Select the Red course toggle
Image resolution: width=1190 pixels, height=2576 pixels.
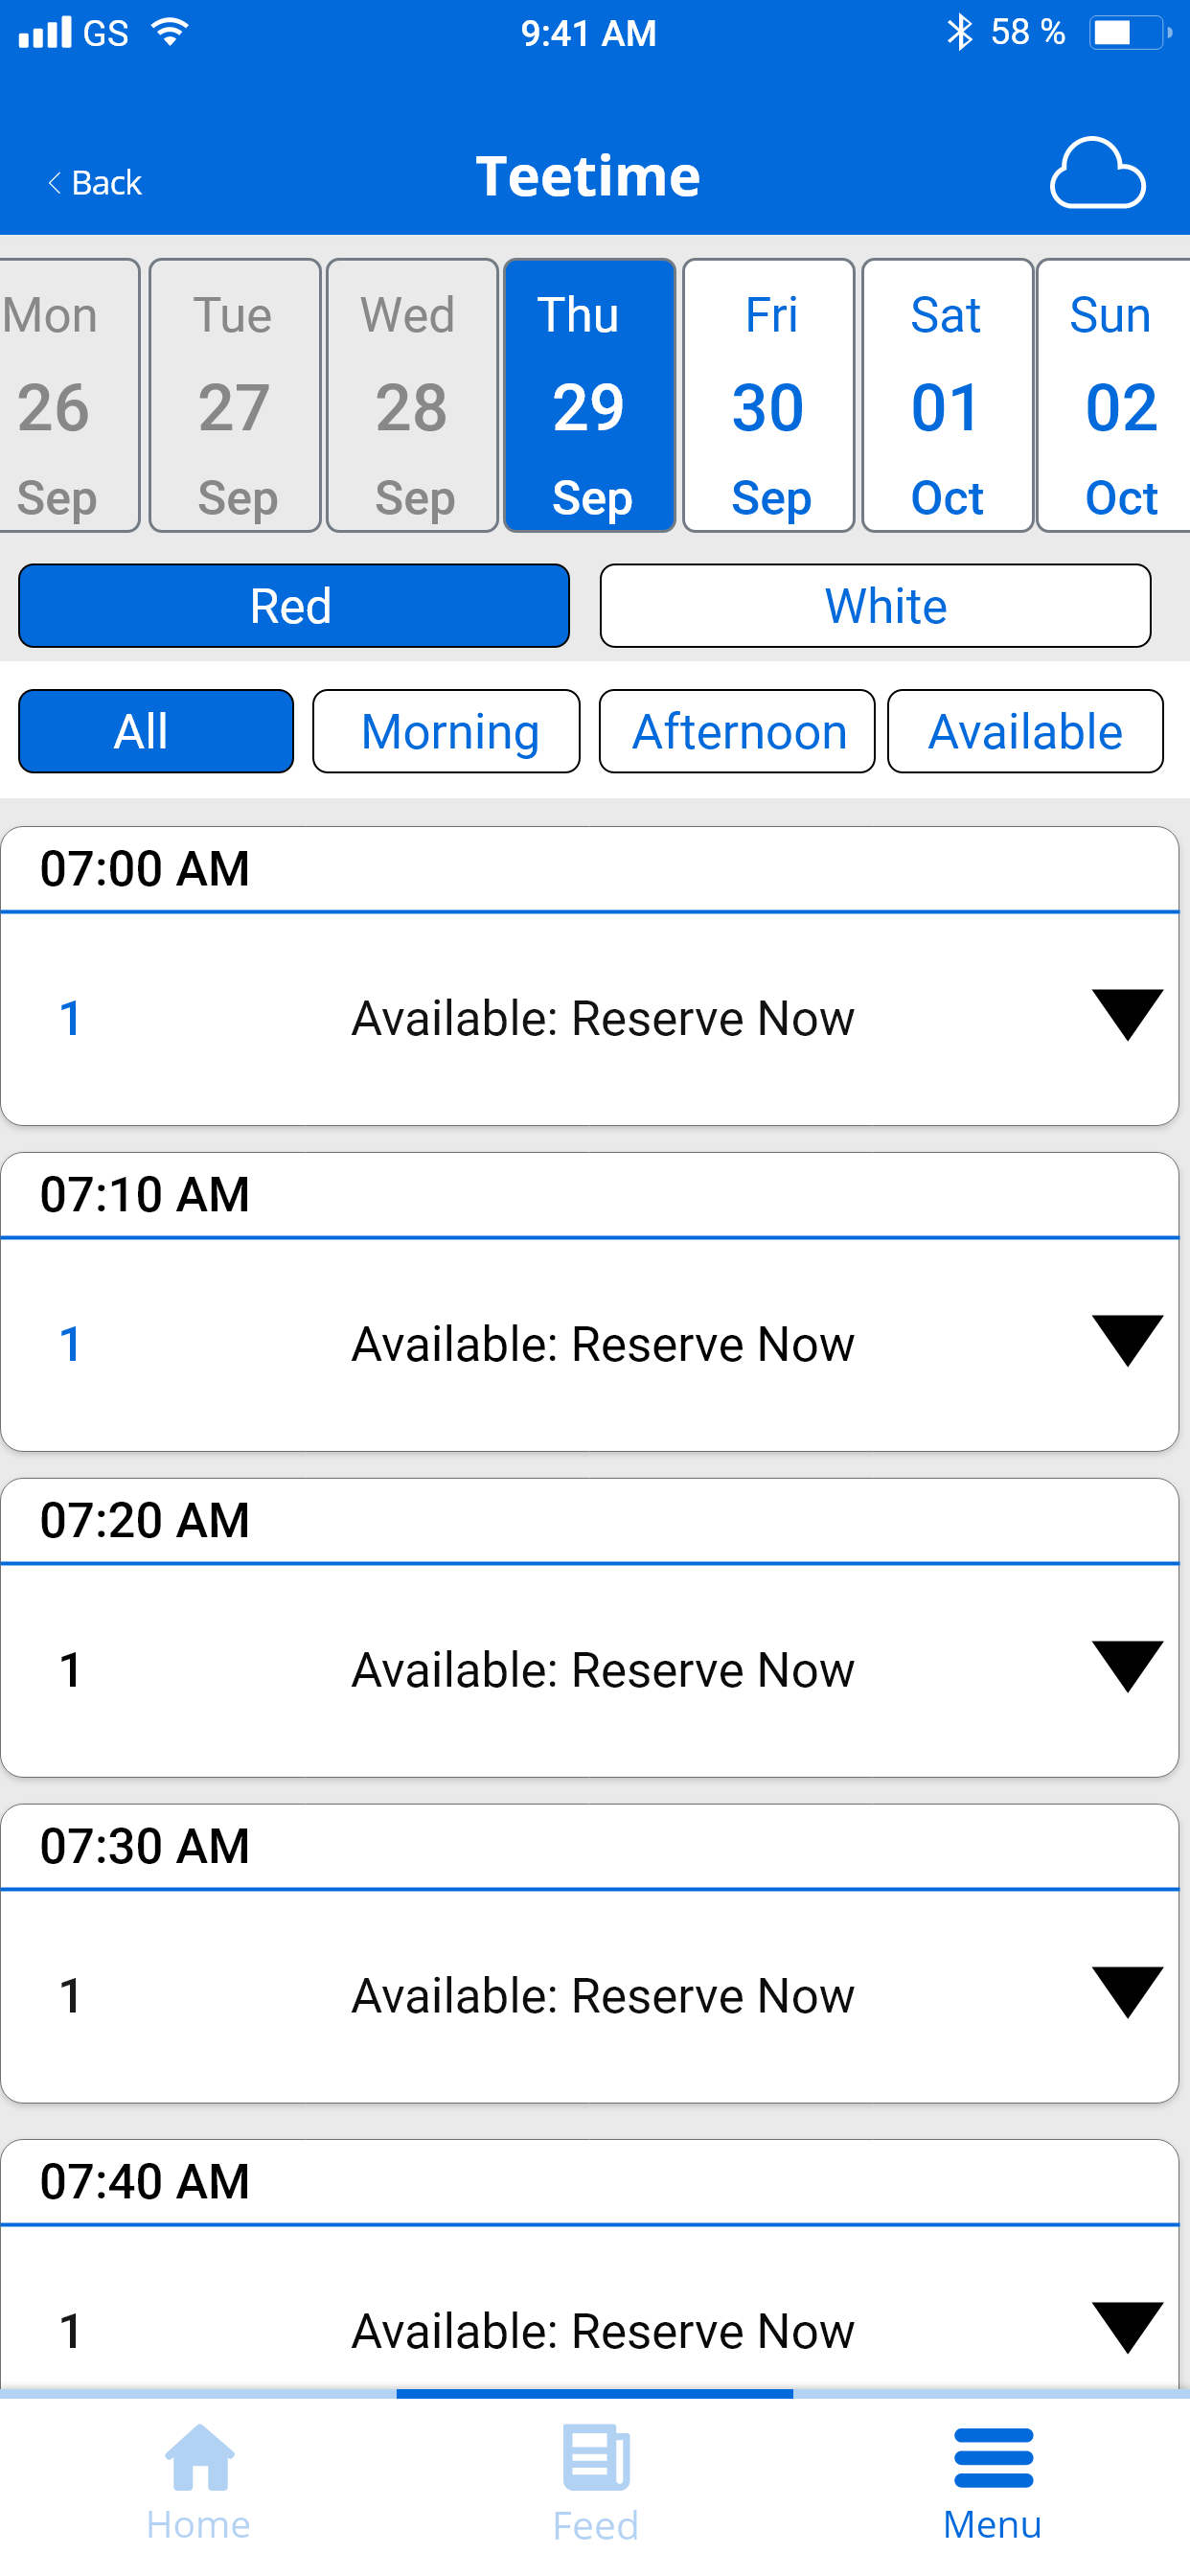(x=294, y=606)
